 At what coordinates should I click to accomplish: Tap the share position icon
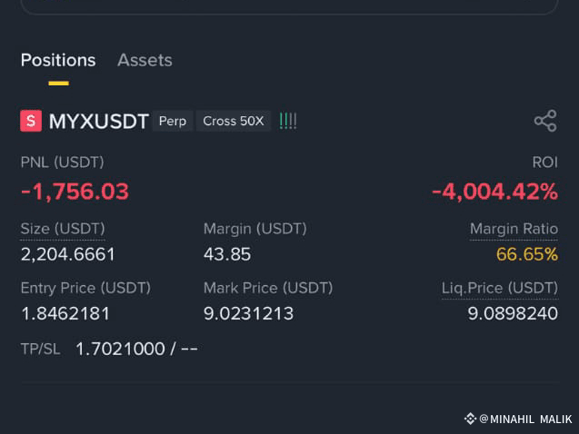coord(545,121)
